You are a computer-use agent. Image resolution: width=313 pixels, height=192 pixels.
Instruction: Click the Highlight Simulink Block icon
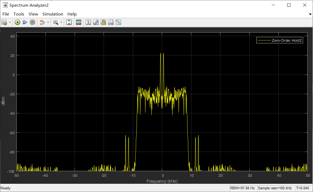[x=42, y=22]
